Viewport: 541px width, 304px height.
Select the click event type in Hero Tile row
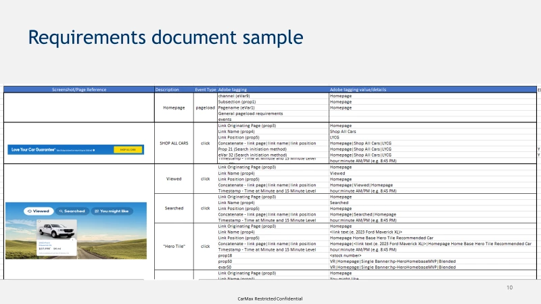[x=206, y=247]
